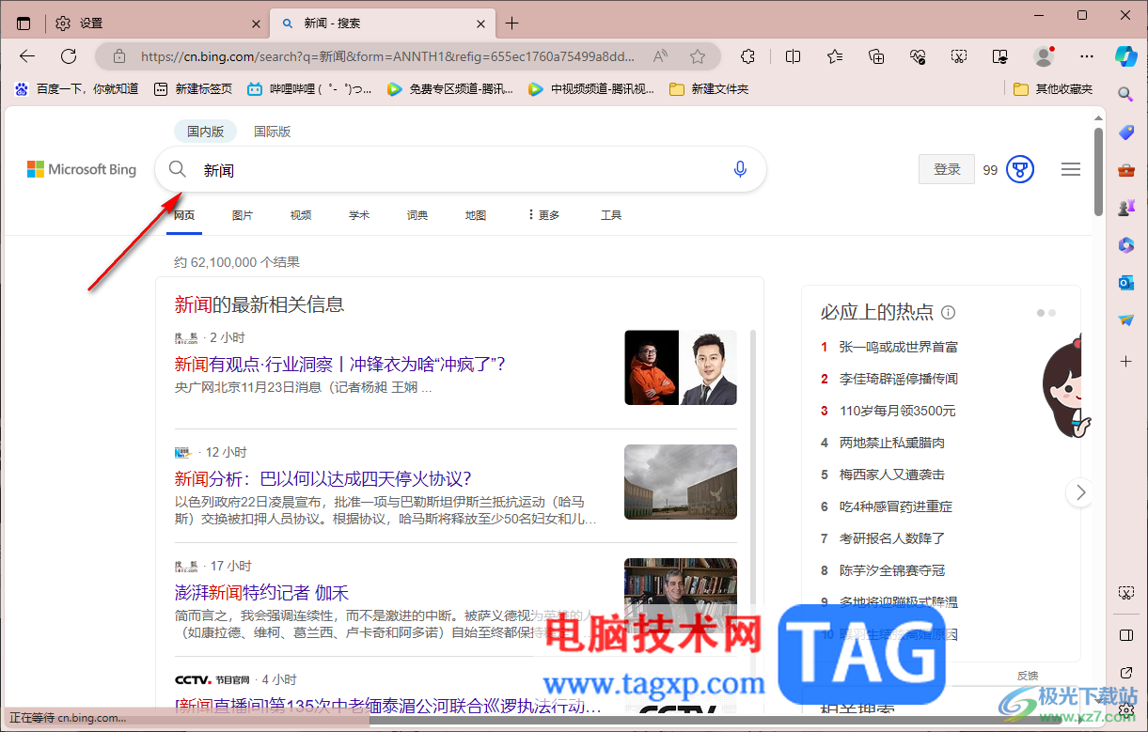Click the sidebar search icon
Viewport: 1148px width, 732px height.
pos(1125,94)
